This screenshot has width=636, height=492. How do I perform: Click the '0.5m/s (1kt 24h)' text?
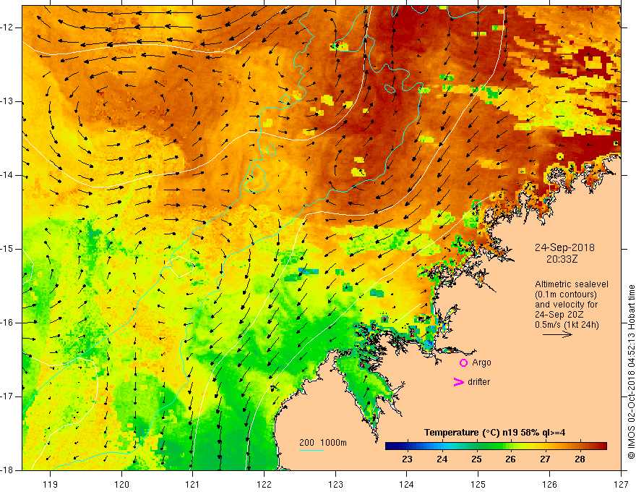point(567,325)
